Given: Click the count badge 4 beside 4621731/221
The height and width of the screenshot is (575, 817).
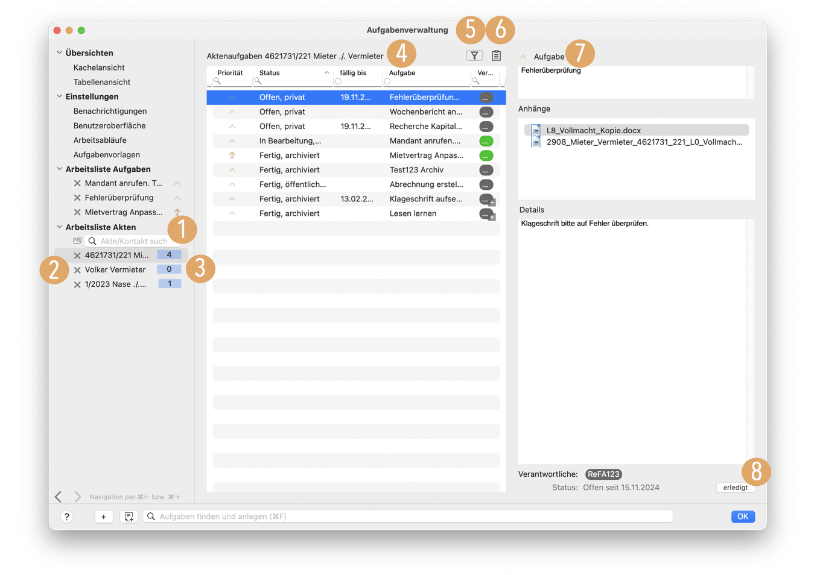Looking at the screenshot, I should 169,255.
